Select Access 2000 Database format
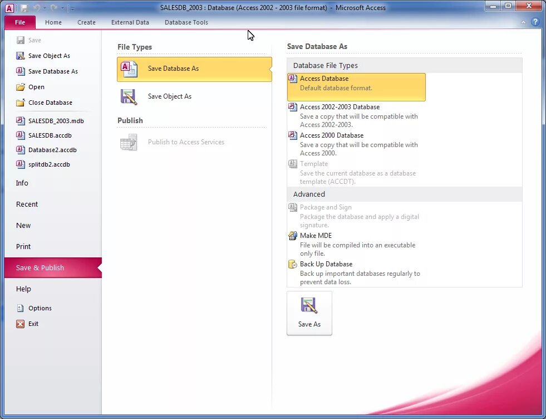 356,144
